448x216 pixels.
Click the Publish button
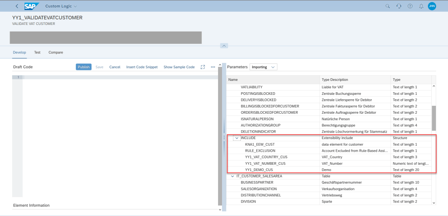click(x=83, y=67)
